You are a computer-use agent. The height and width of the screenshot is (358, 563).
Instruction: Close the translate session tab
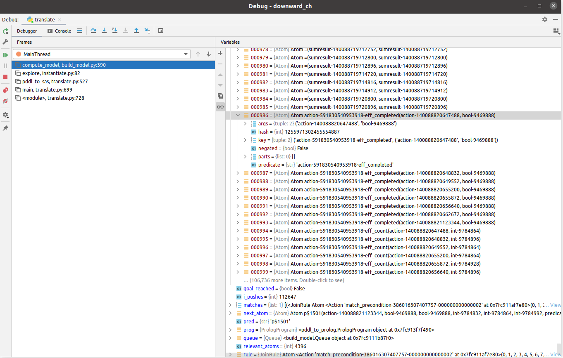pyautogui.click(x=60, y=20)
